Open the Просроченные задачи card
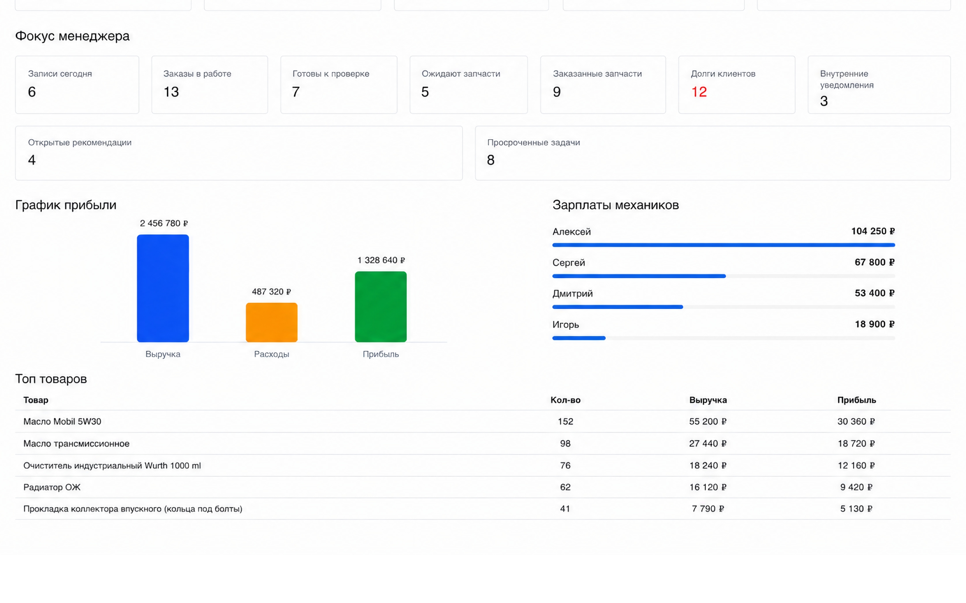This screenshot has width=966, height=603. [712, 153]
